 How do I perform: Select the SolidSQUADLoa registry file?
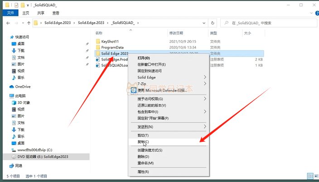pos(114,65)
